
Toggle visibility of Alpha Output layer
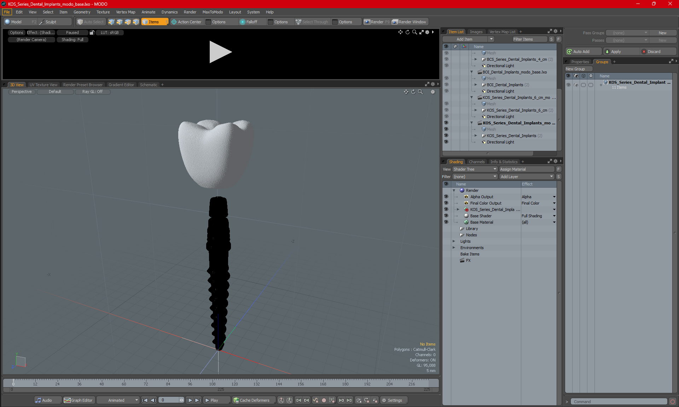(446, 197)
